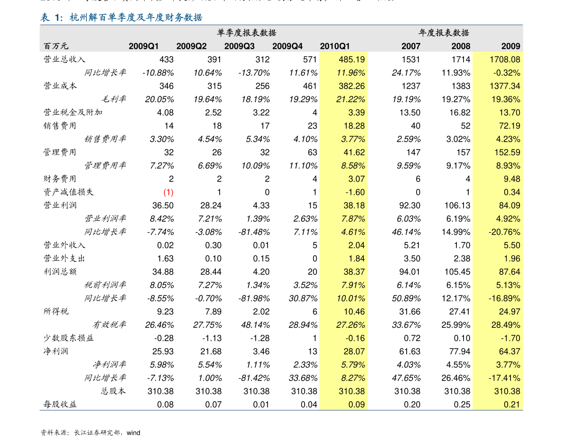The width and height of the screenshot is (565, 446).
Task: Click the 百万元 unit label
Action: click(x=56, y=46)
